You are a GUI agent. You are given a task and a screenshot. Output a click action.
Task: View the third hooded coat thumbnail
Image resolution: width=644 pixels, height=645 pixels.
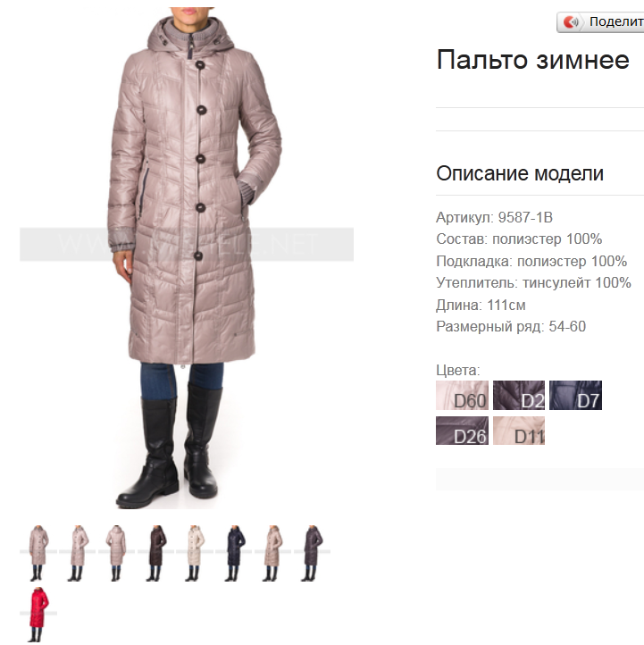click(116, 552)
